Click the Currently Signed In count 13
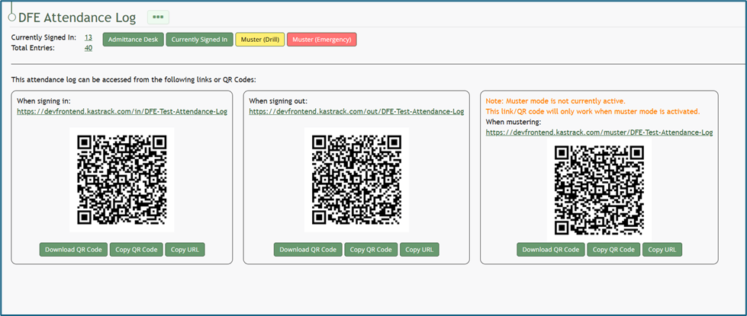This screenshot has width=747, height=316. (x=89, y=37)
